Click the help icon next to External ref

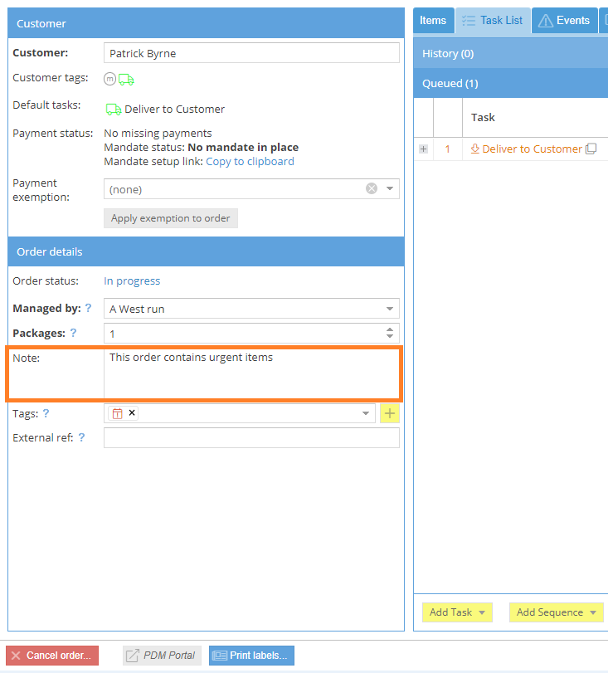coord(81,438)
